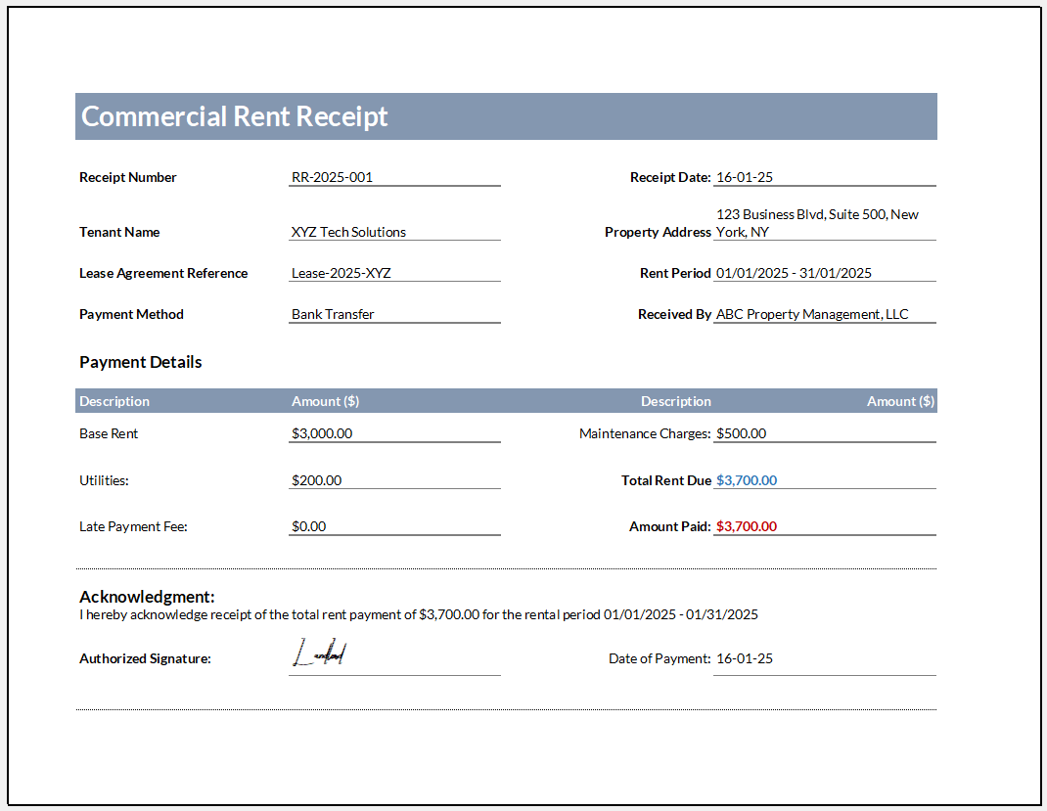Click the tenant value 'XYZ Tech Solutions'

(x=348, y=232)
